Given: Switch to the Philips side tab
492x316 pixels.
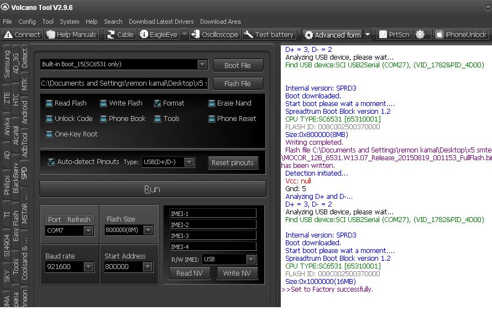Looking at the screenshot, I should pos(7,185).
